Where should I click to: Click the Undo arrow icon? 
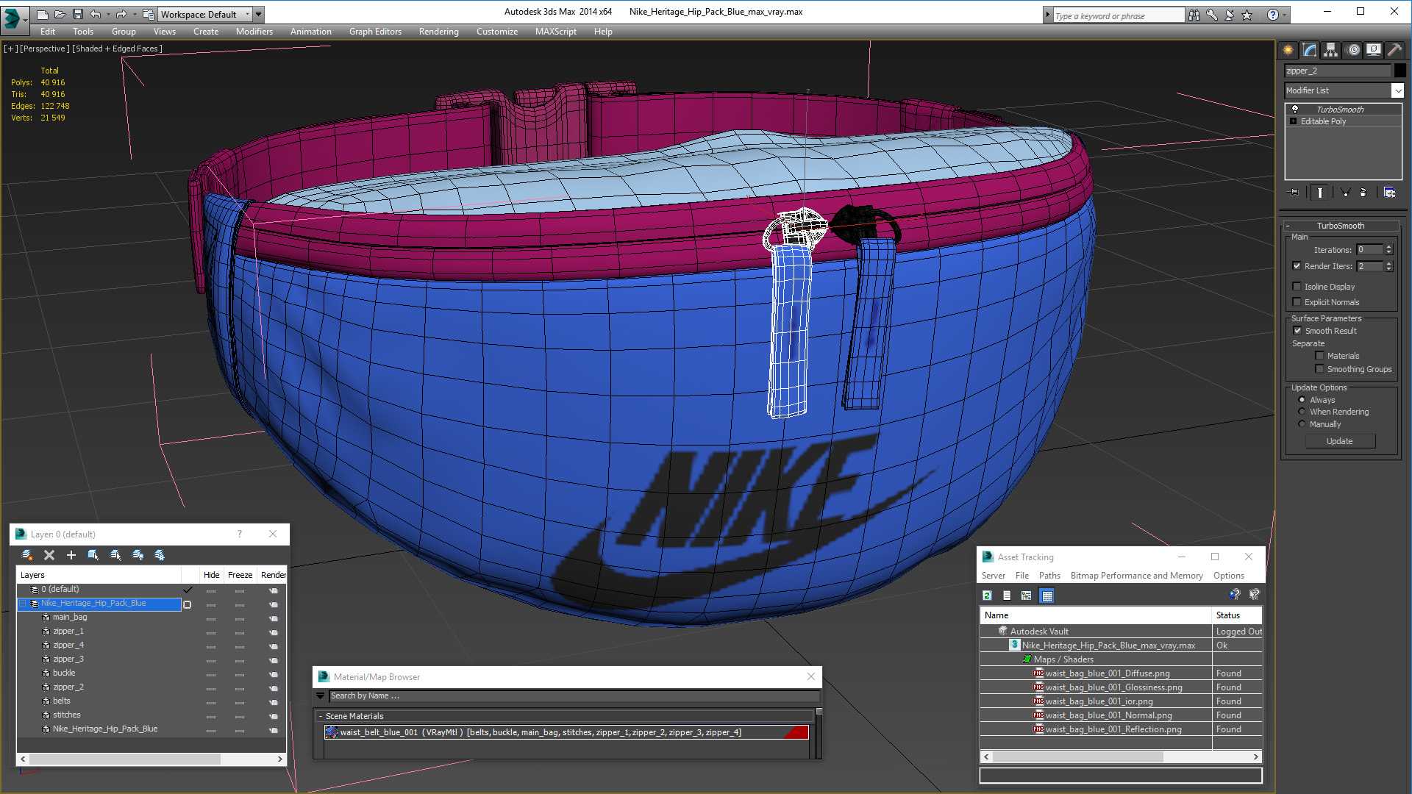95,14
